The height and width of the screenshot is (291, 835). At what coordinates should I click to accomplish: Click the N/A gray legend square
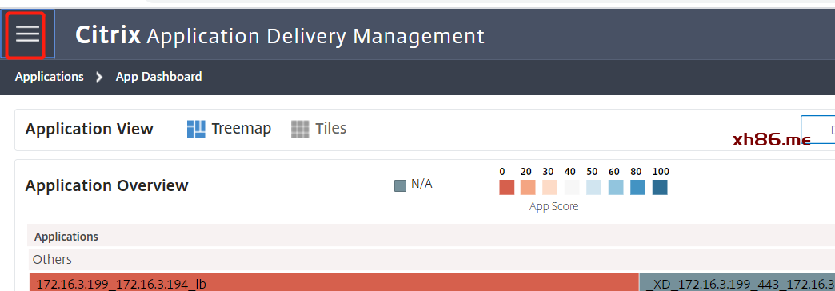pos(400,185)
